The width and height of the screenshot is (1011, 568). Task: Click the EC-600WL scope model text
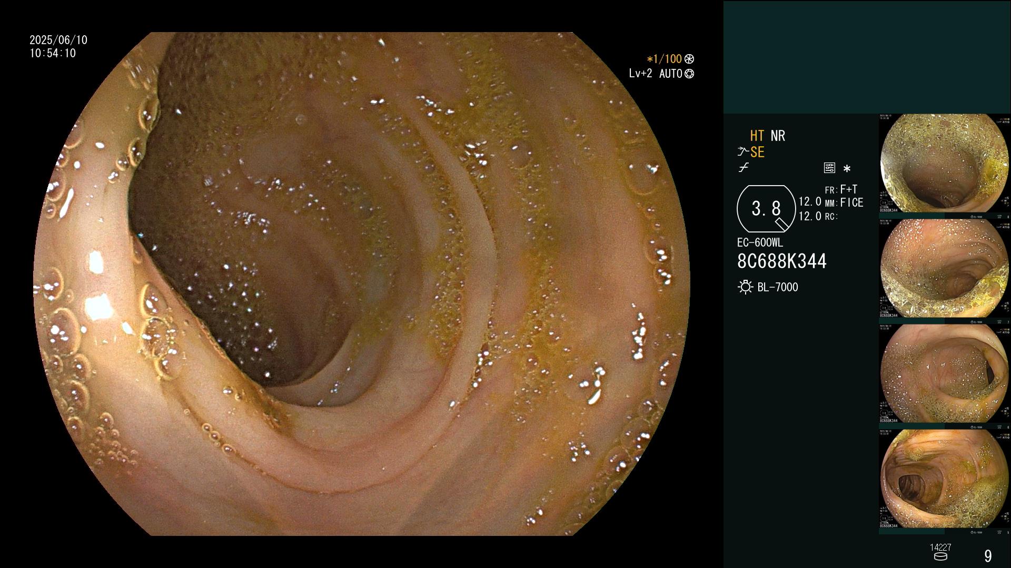point(760,243)
